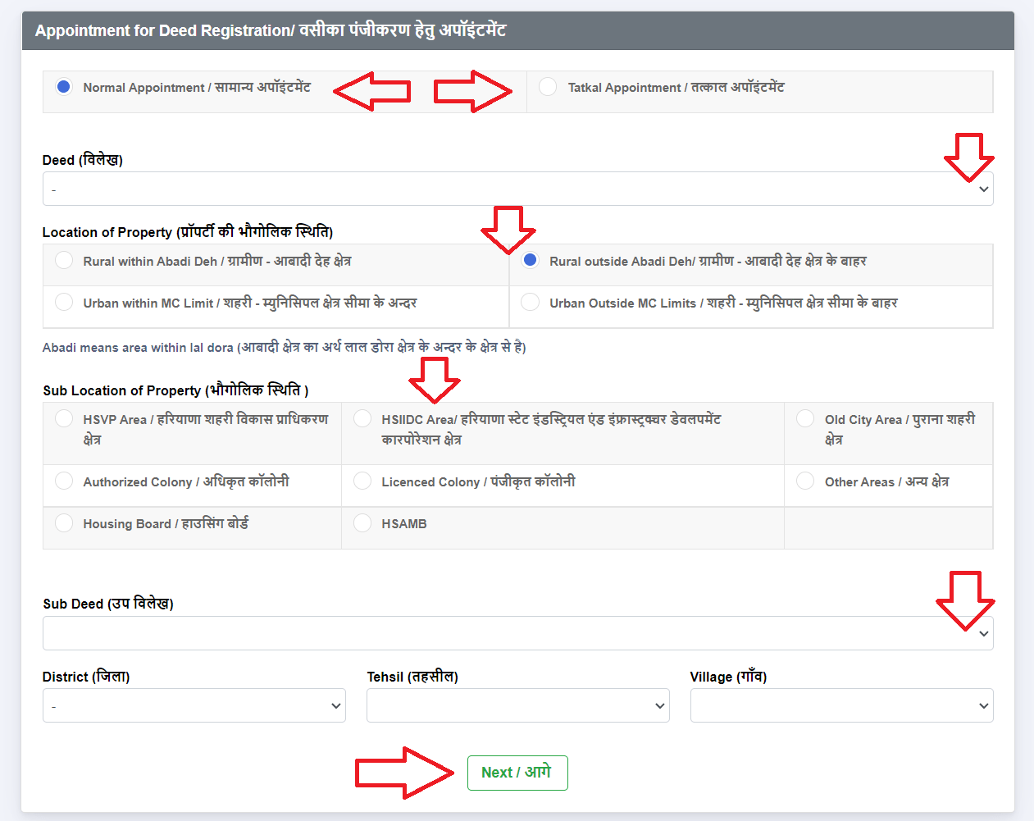Select HSVP Area sub location
Image resolution: width=1034 pixels, height=821 pixels.
(64, 419)
